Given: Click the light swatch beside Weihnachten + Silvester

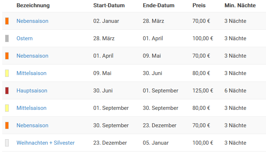Looking at the screenshot, I should coord(7,143).
